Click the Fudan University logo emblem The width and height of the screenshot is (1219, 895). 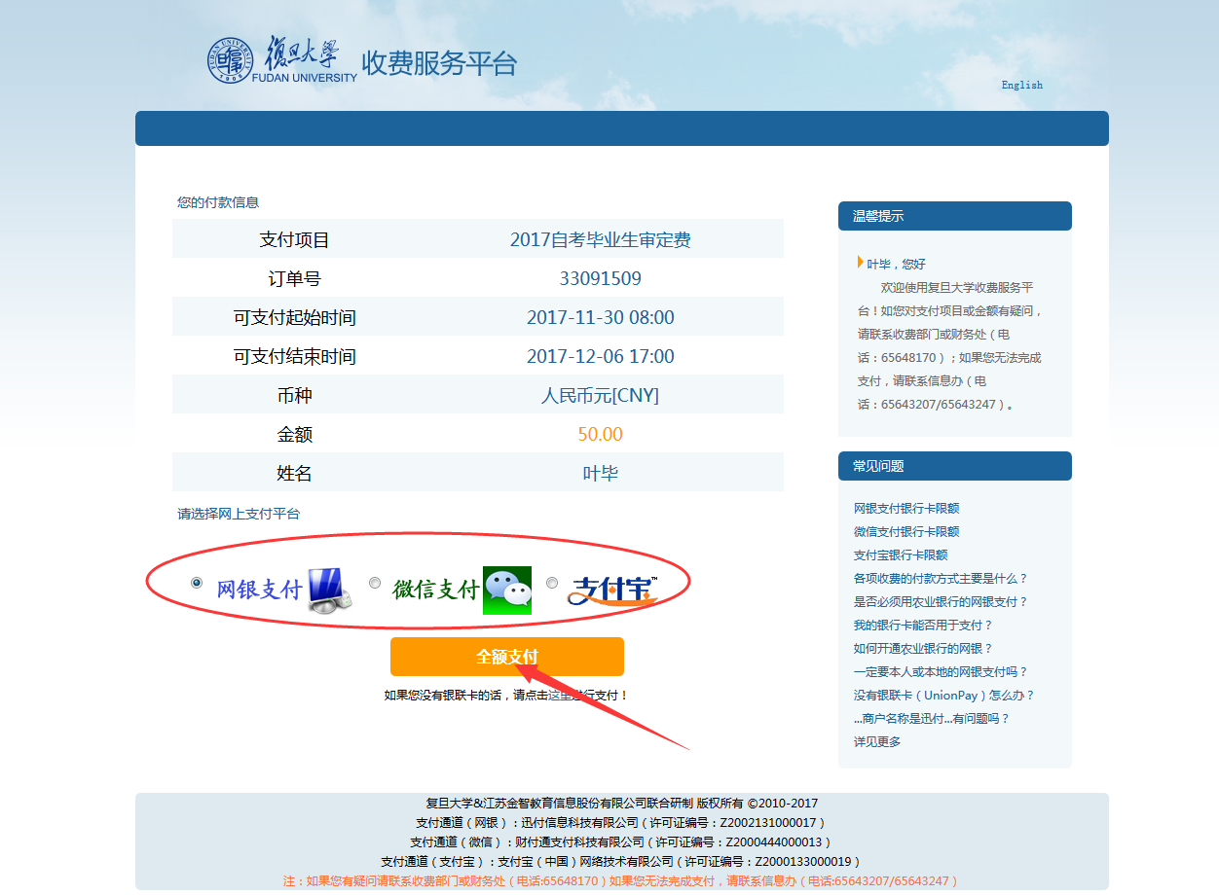tap(230, 60)
